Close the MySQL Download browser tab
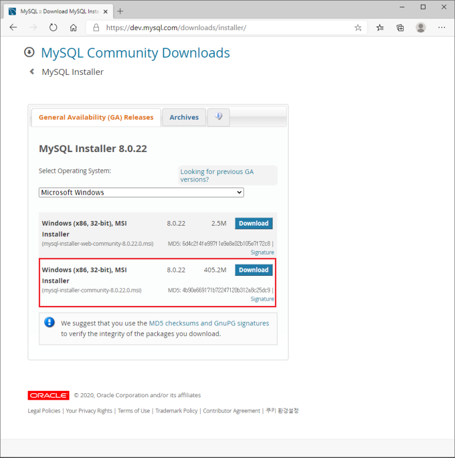The height and width of the screenshot is (458, 455). point(105,11)
